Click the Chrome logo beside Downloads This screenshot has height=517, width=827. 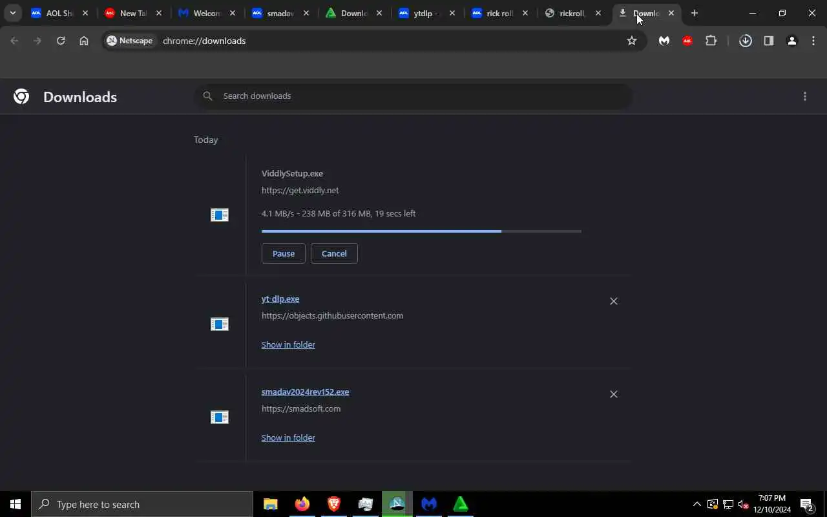coord(21,96)
